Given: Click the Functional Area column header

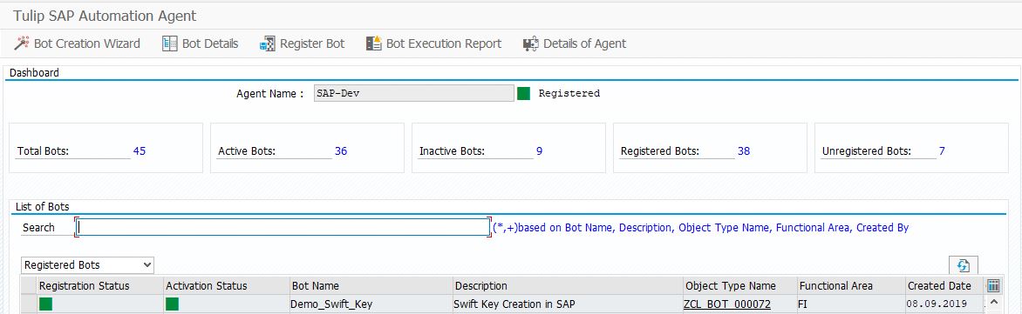Looking at the screenshot, I should click(851, 285).
